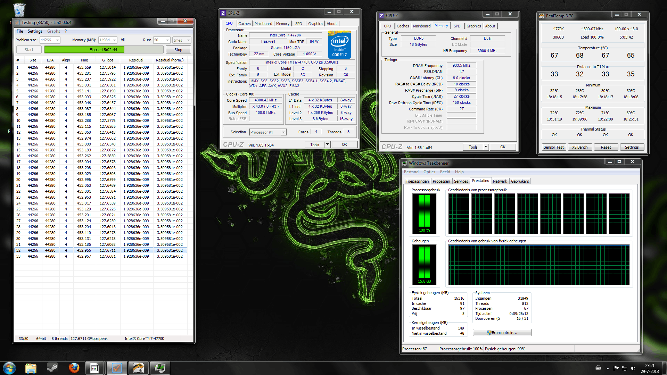The width and height of the screenshot is (667, 375).
Task: Click the disabled Start button in LinX
Action: 29,50
